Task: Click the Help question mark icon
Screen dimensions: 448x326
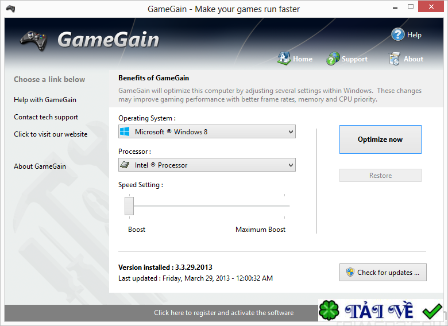Action: point(397,34)
